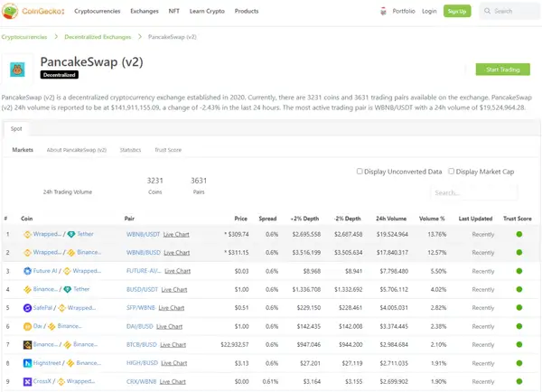Open the Exchanges menu
This screenshot has height=392, width=542.
click(145, 11)
